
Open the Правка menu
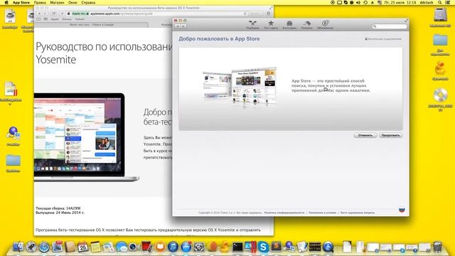click(x=40, y=2)
